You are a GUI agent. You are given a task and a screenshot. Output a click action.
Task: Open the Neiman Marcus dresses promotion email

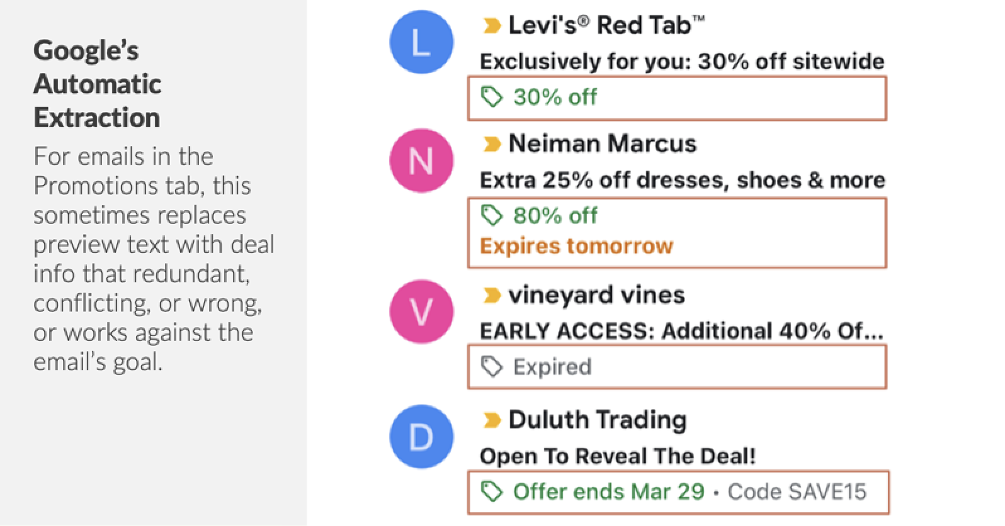point(683,180)
